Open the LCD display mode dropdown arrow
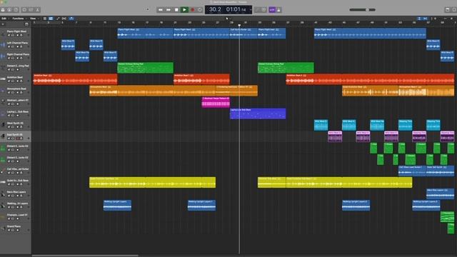This screenshot has height=257, width=457. pyautogui.click(x=251, y=10)
